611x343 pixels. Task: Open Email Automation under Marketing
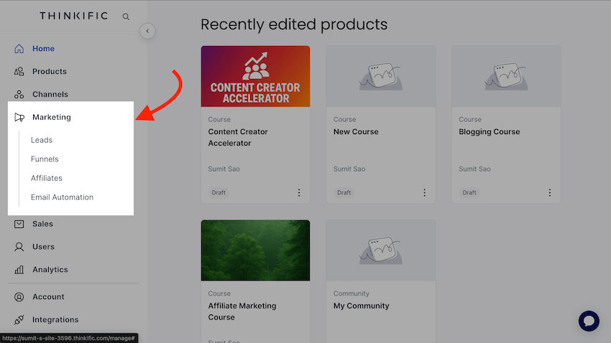63,197
